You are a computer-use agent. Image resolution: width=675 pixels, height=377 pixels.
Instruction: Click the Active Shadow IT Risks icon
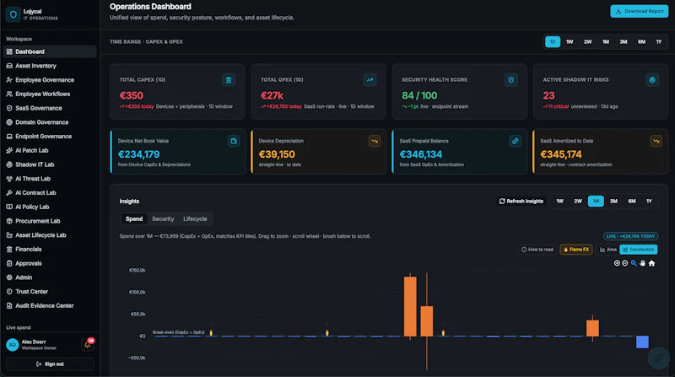click(652, 80)
